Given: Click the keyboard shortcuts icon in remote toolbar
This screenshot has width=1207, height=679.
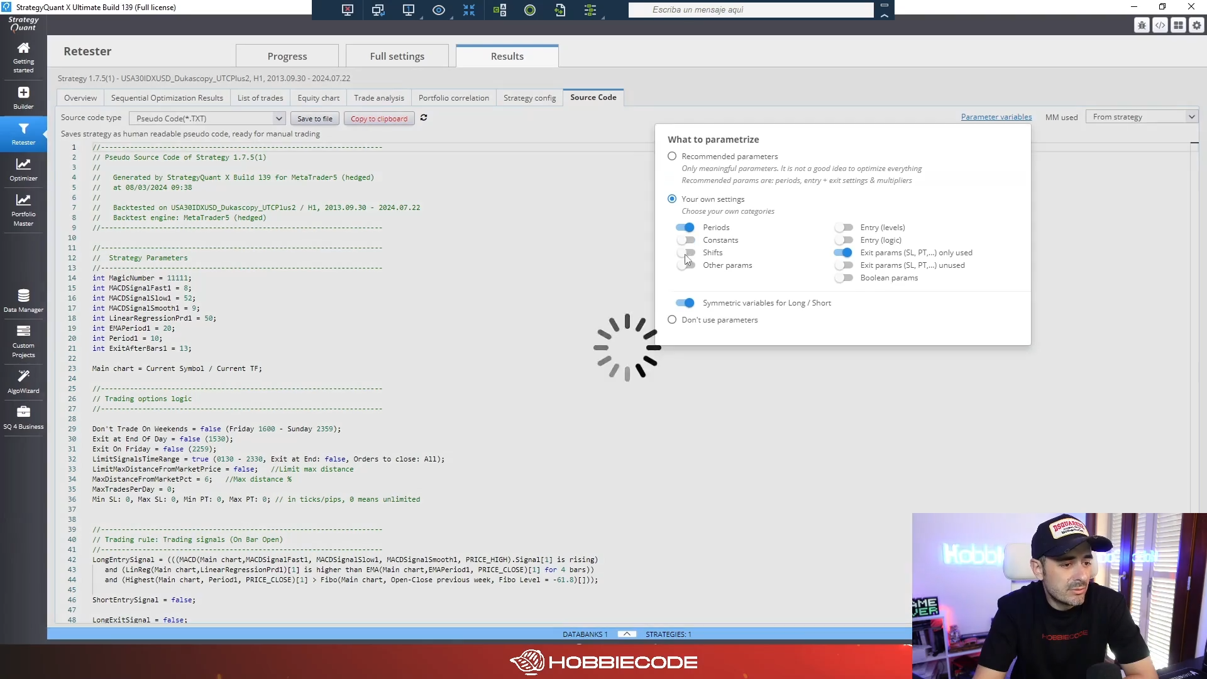Looking at the screenshot, I should [x=500, y=10].
